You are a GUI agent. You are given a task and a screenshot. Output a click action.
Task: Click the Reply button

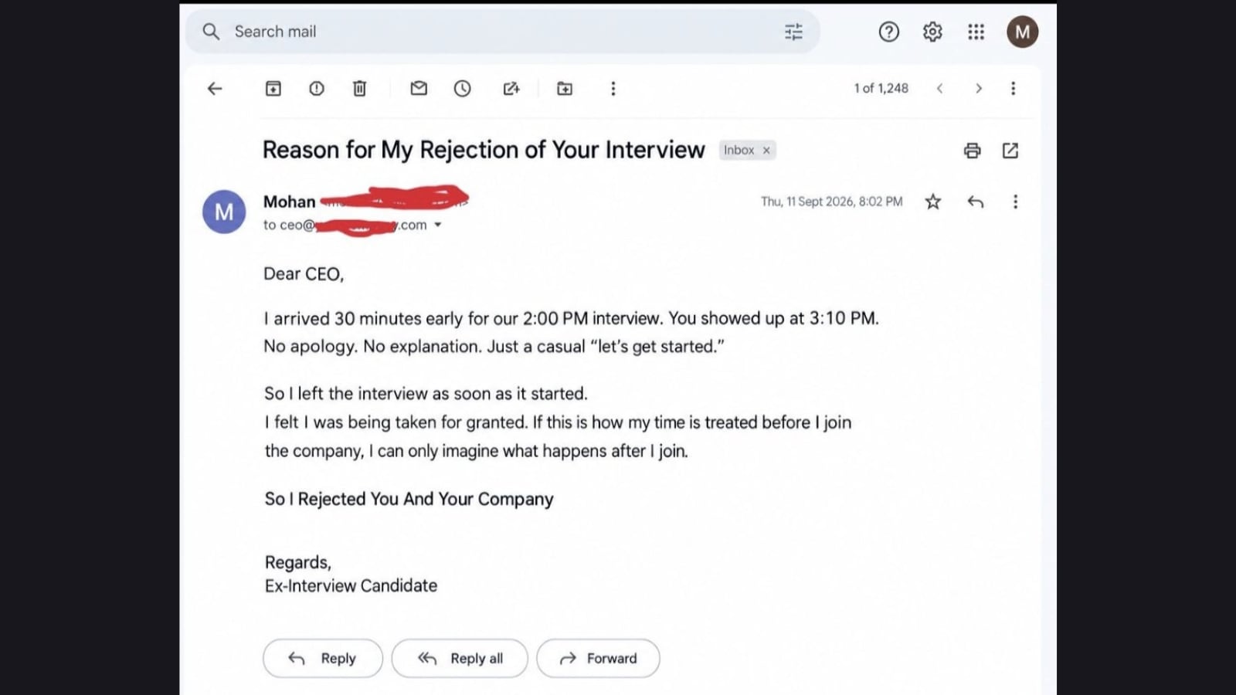pyautogui.click(x=323, y=659)
